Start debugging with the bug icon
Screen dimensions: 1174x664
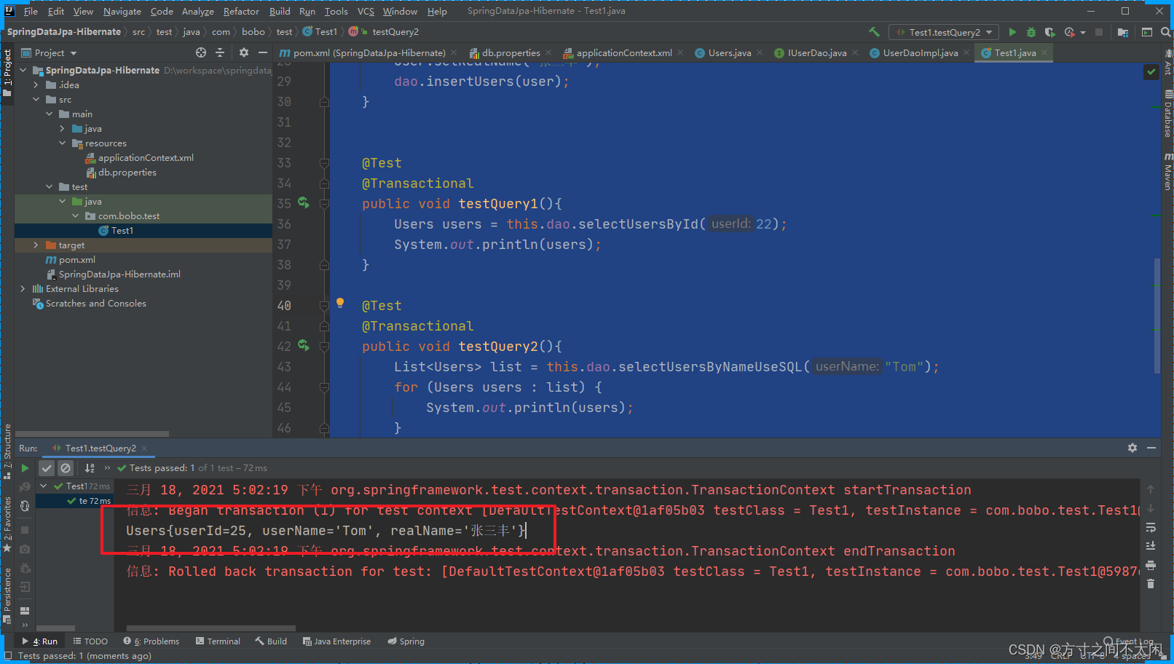tap(1031, 31)
